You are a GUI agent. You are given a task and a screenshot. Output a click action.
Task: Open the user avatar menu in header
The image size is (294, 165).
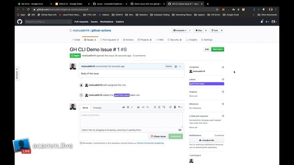[274, 22]
